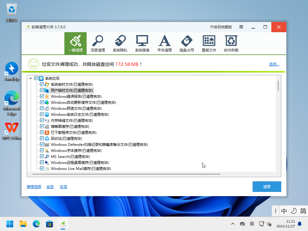Uncheck Windows Live Mail缓存 checkbox
The width and height of the screenshot is (308, 231).
pyautogui.click(x=42, y=168)
